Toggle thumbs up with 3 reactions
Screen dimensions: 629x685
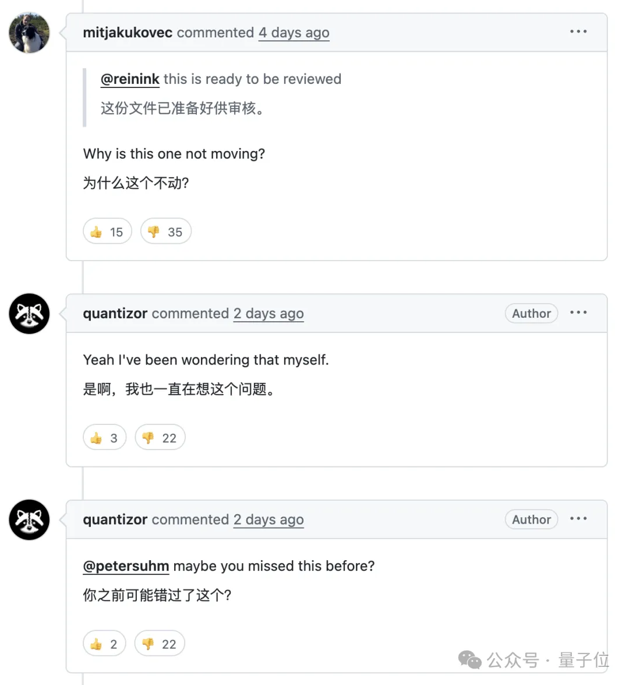(x=105, y=438)
